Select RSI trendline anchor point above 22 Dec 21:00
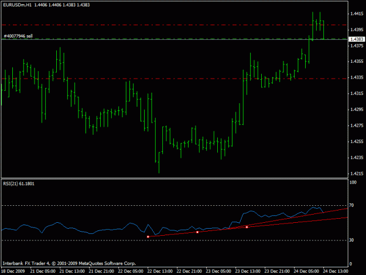The height and width of the screenshot is (275, 366). pos(197,232)
